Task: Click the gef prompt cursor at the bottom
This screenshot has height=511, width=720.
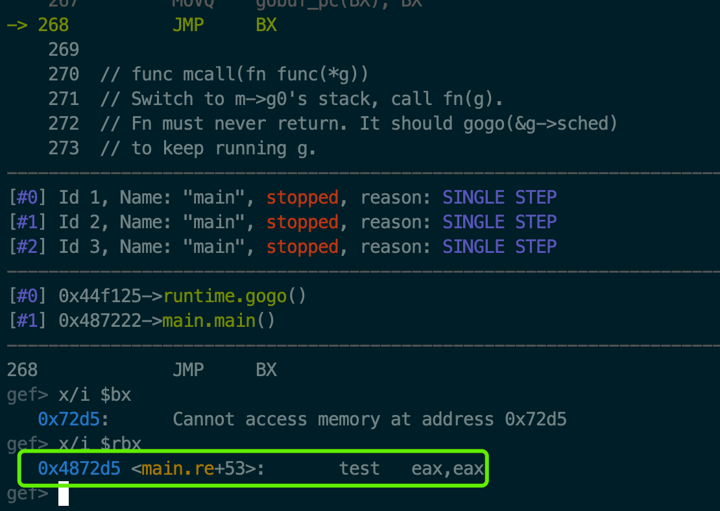Action: pos(63,493)
